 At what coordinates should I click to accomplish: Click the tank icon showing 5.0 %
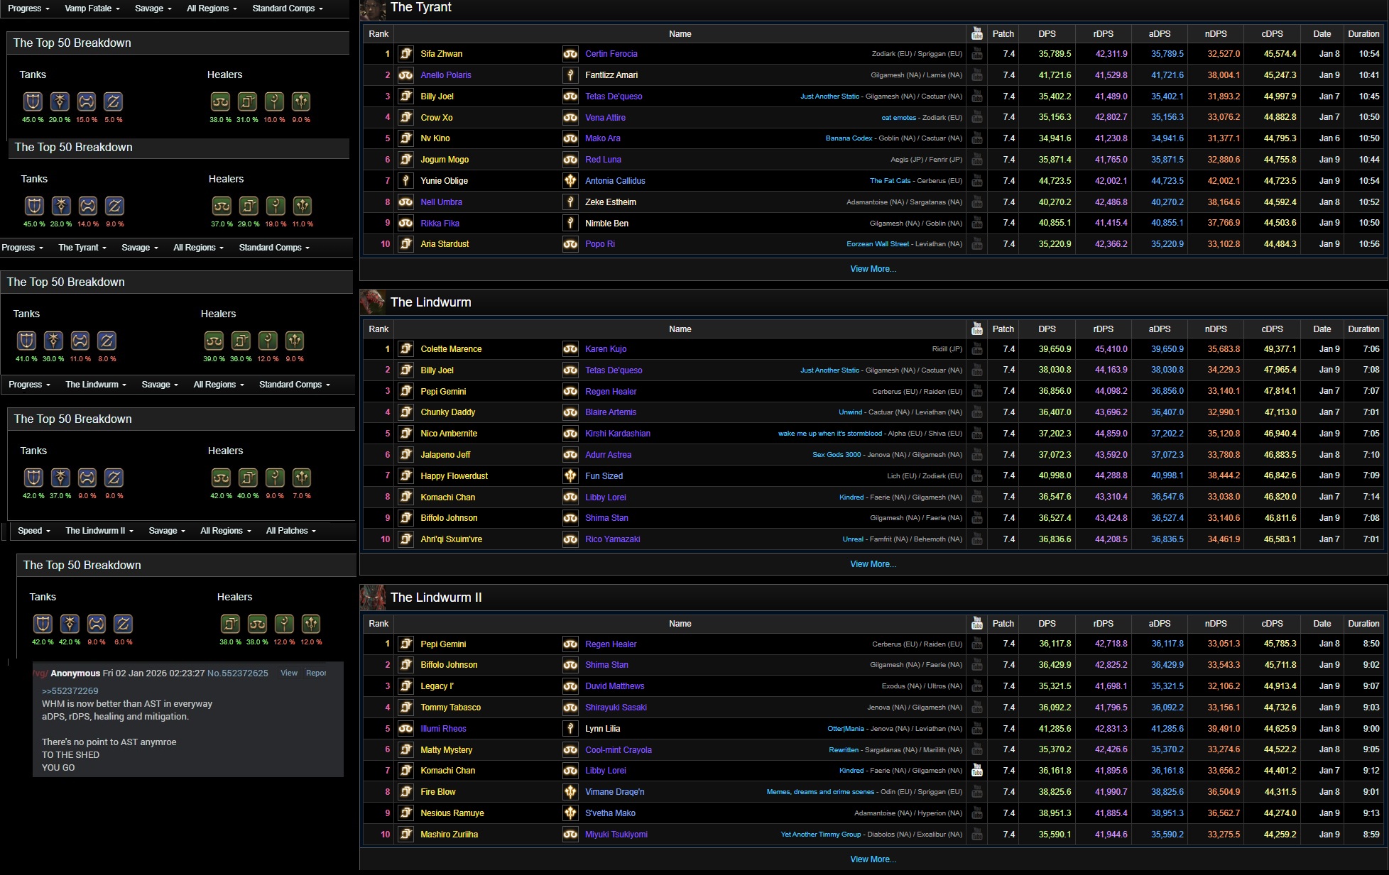point(113,101)
